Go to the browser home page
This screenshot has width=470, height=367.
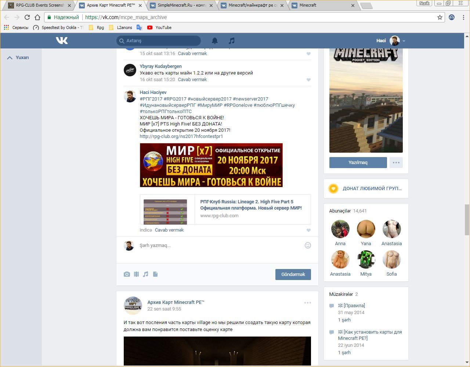point(37,17)
